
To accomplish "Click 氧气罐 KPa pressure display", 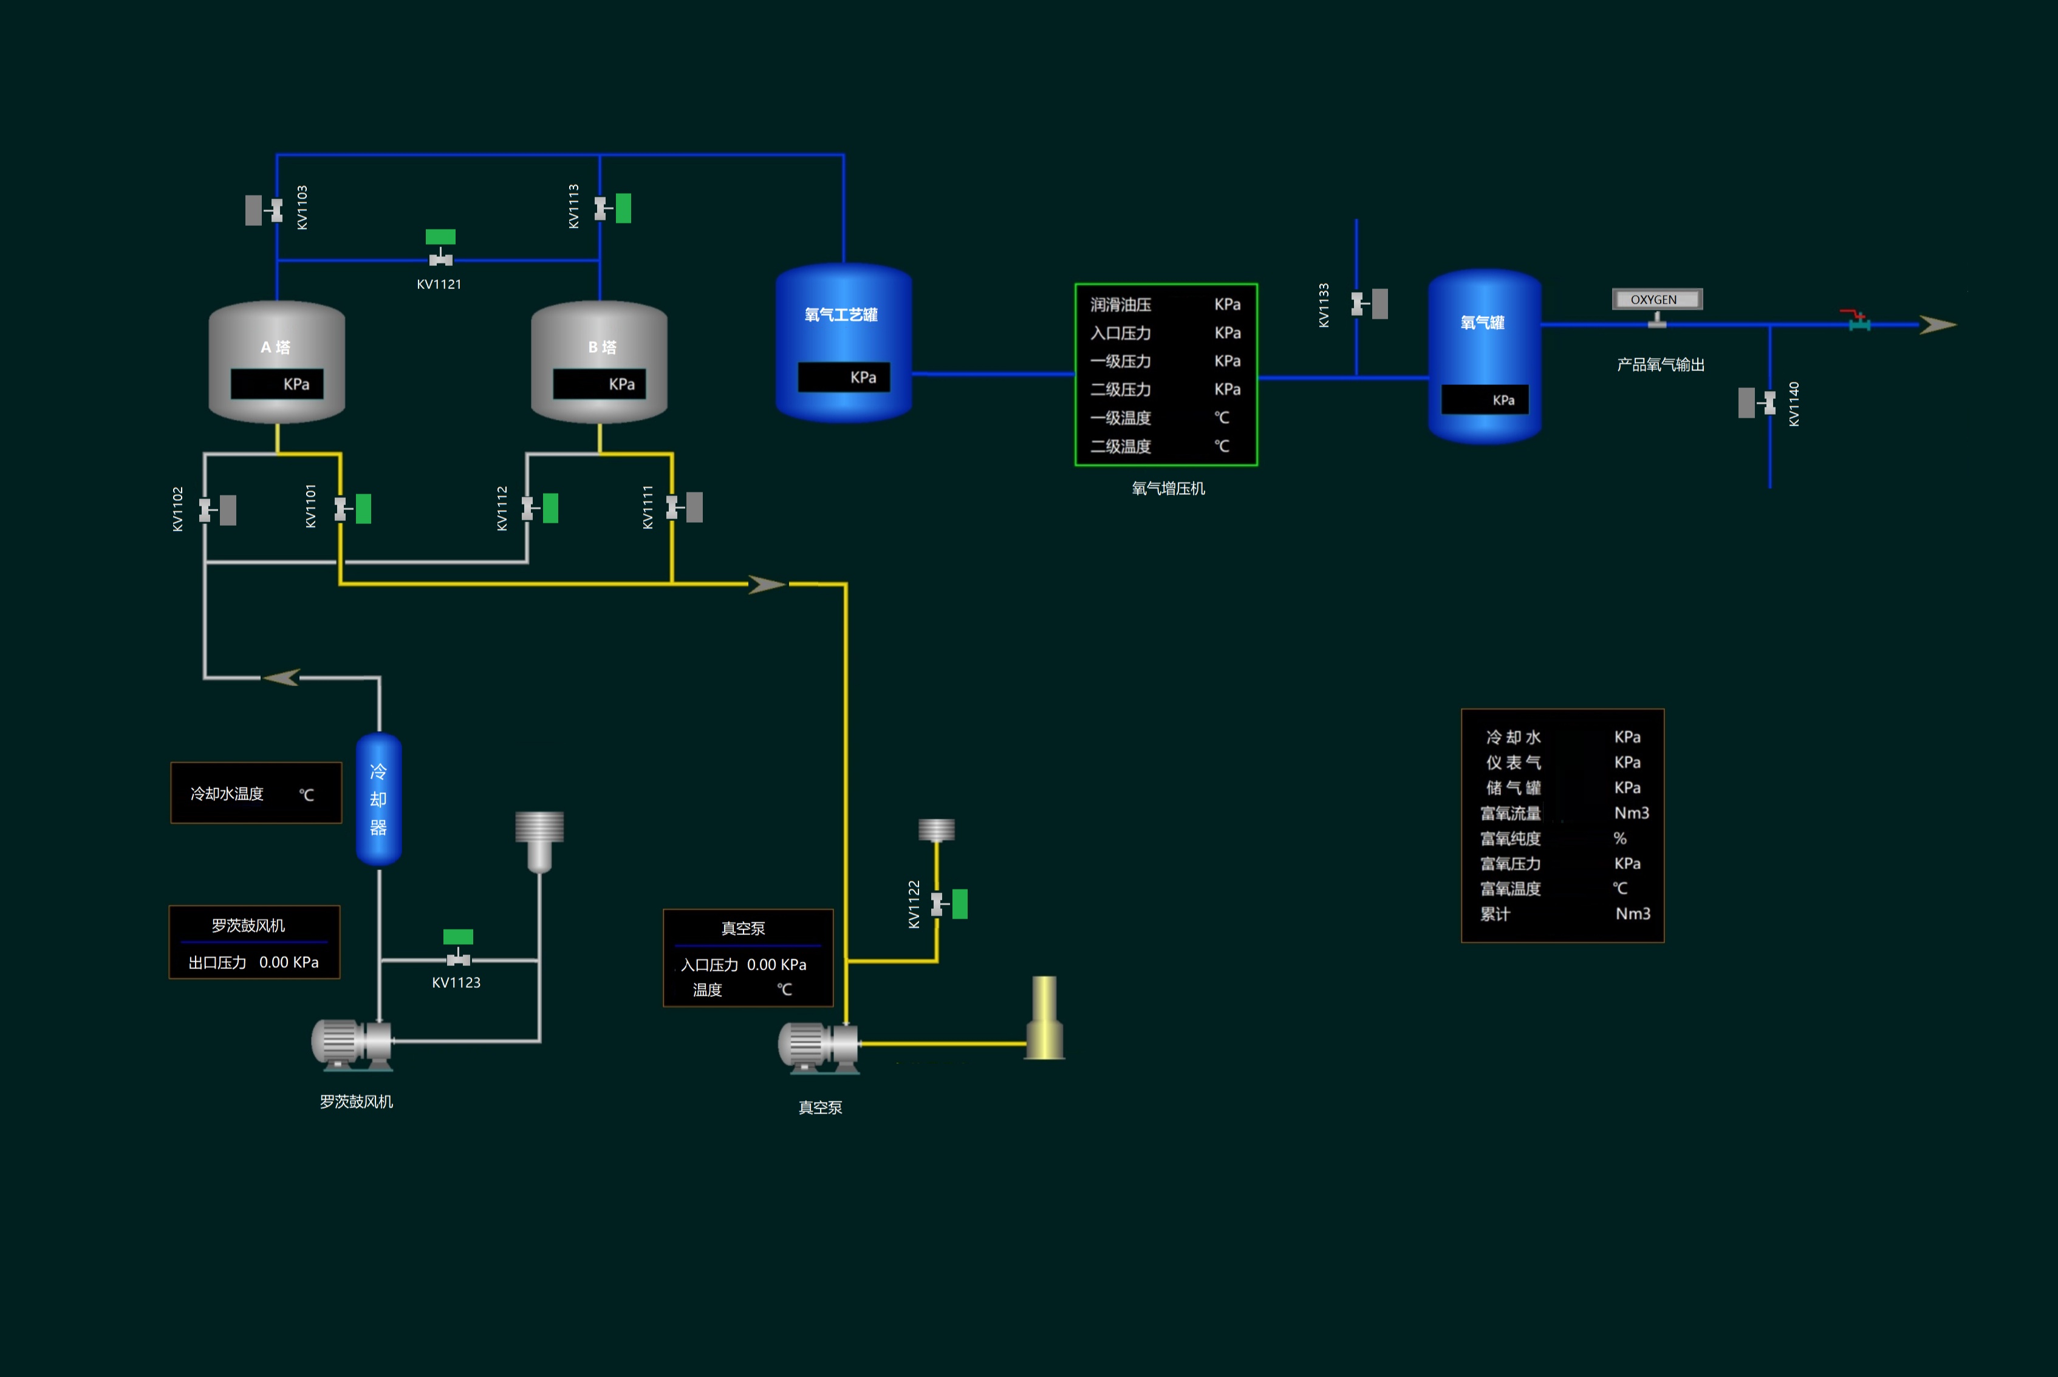I will click(x=1485, y=399).
